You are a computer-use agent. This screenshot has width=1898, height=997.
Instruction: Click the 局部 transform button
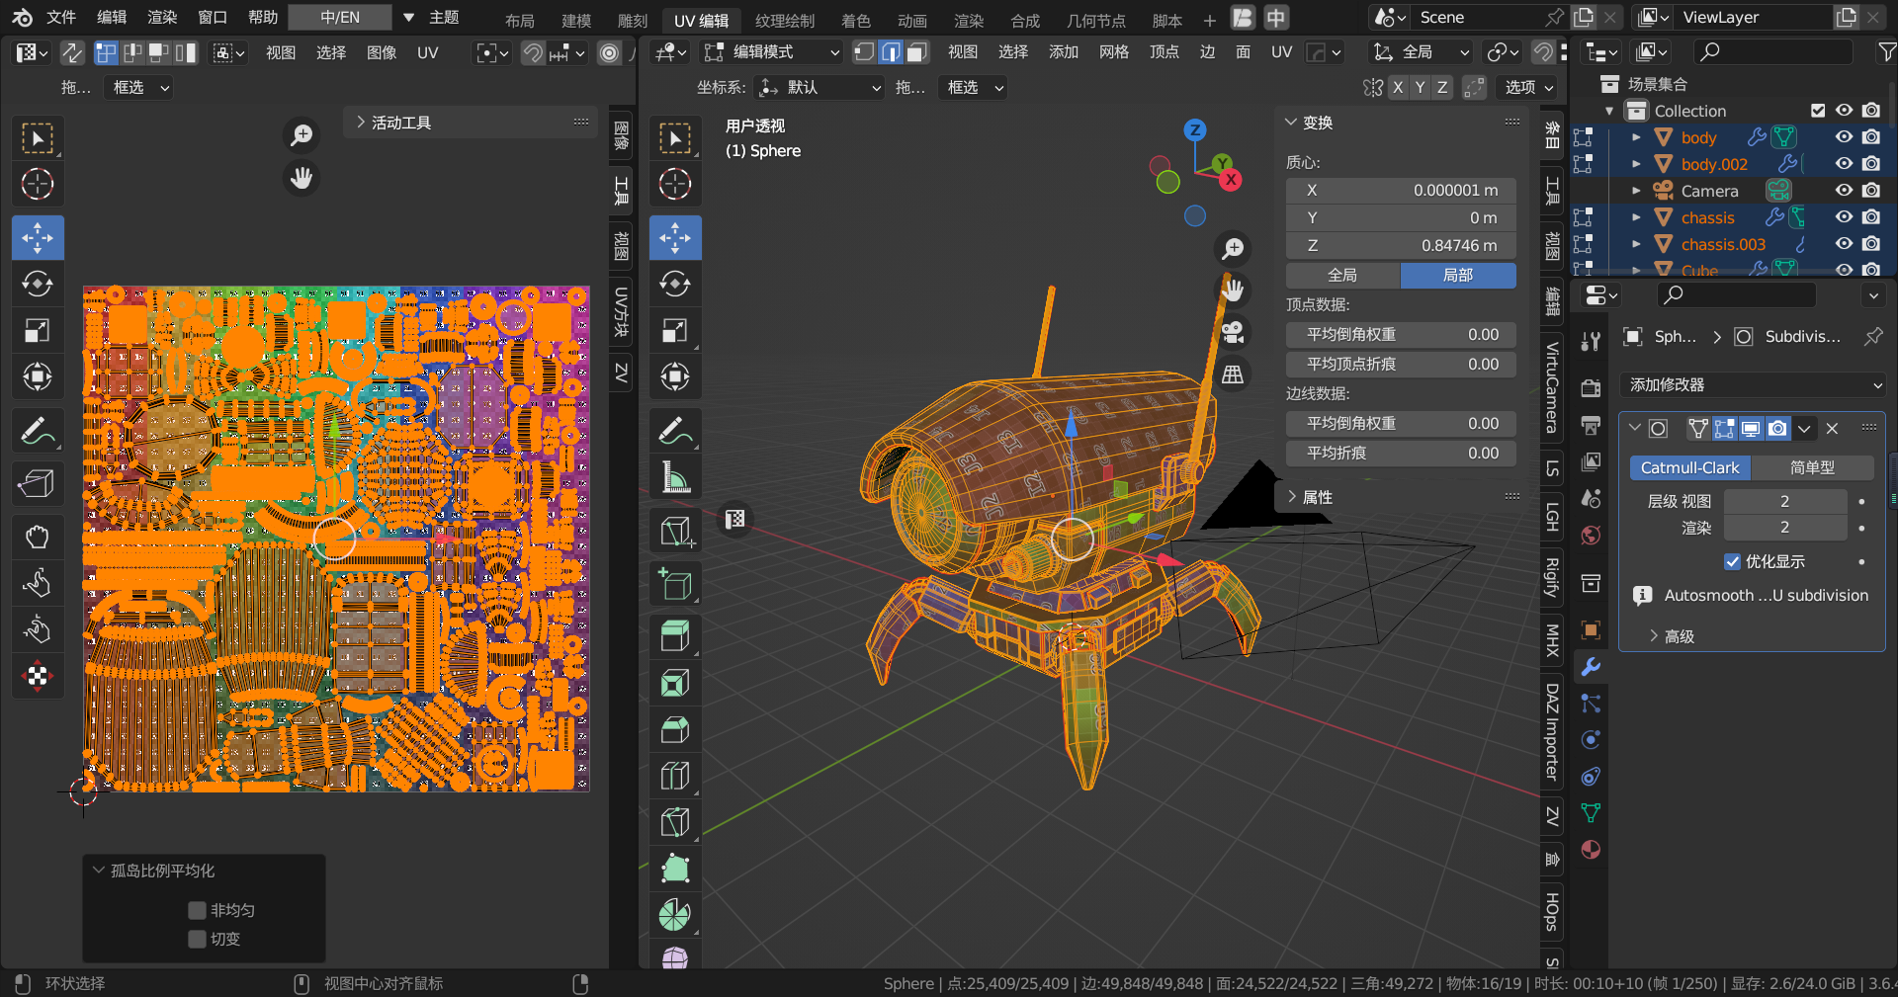pos(1458,276)
